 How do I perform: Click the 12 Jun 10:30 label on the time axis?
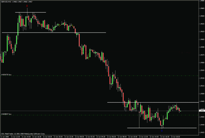coord(133,137)
